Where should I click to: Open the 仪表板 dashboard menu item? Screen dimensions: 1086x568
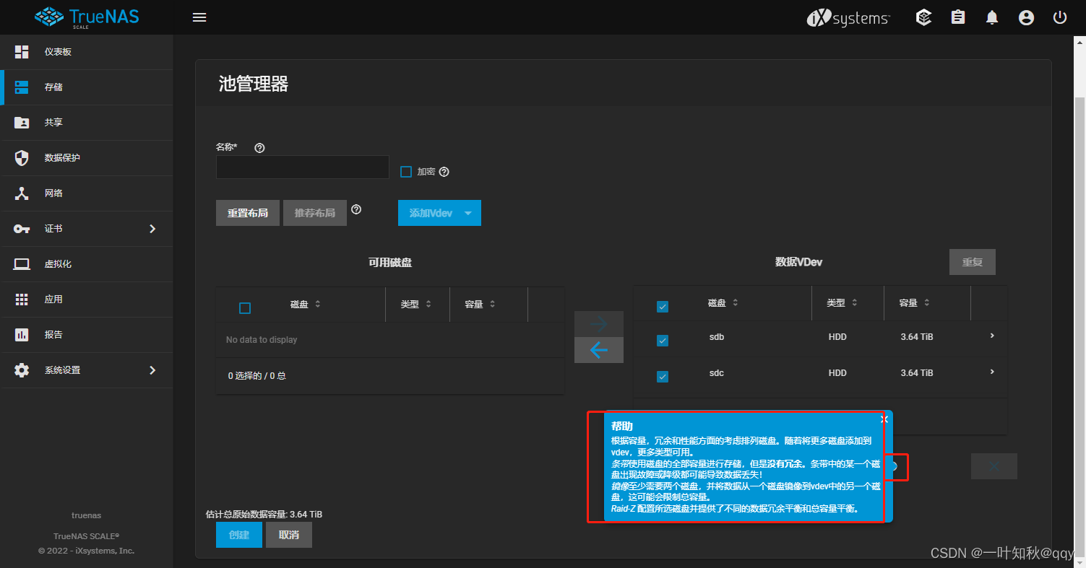87,52
